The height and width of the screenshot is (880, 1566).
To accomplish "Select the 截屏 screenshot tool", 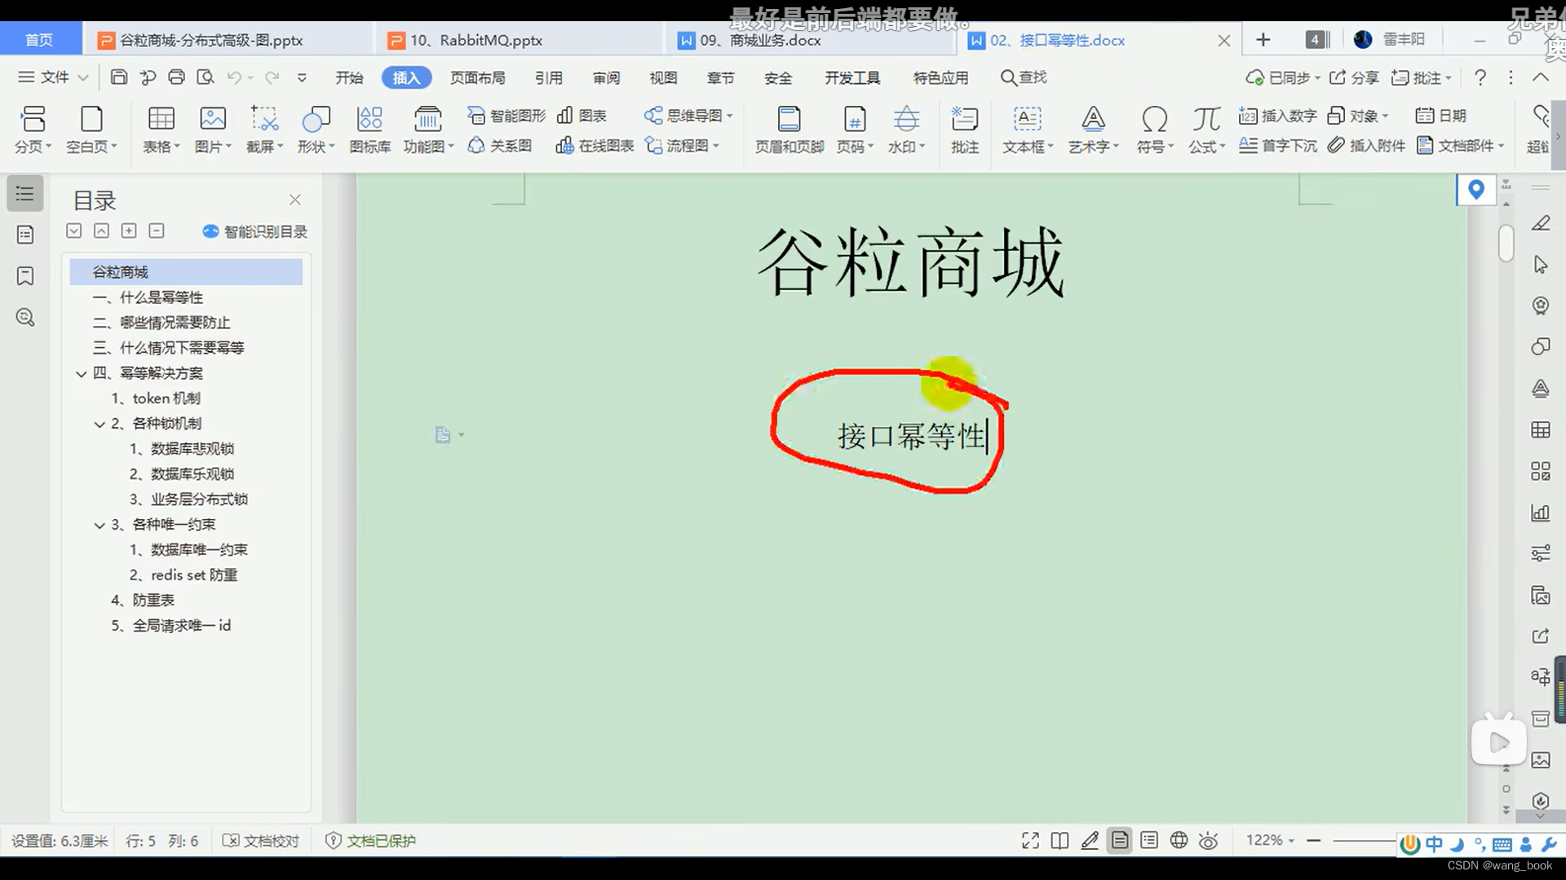I will tap(263, 129).
